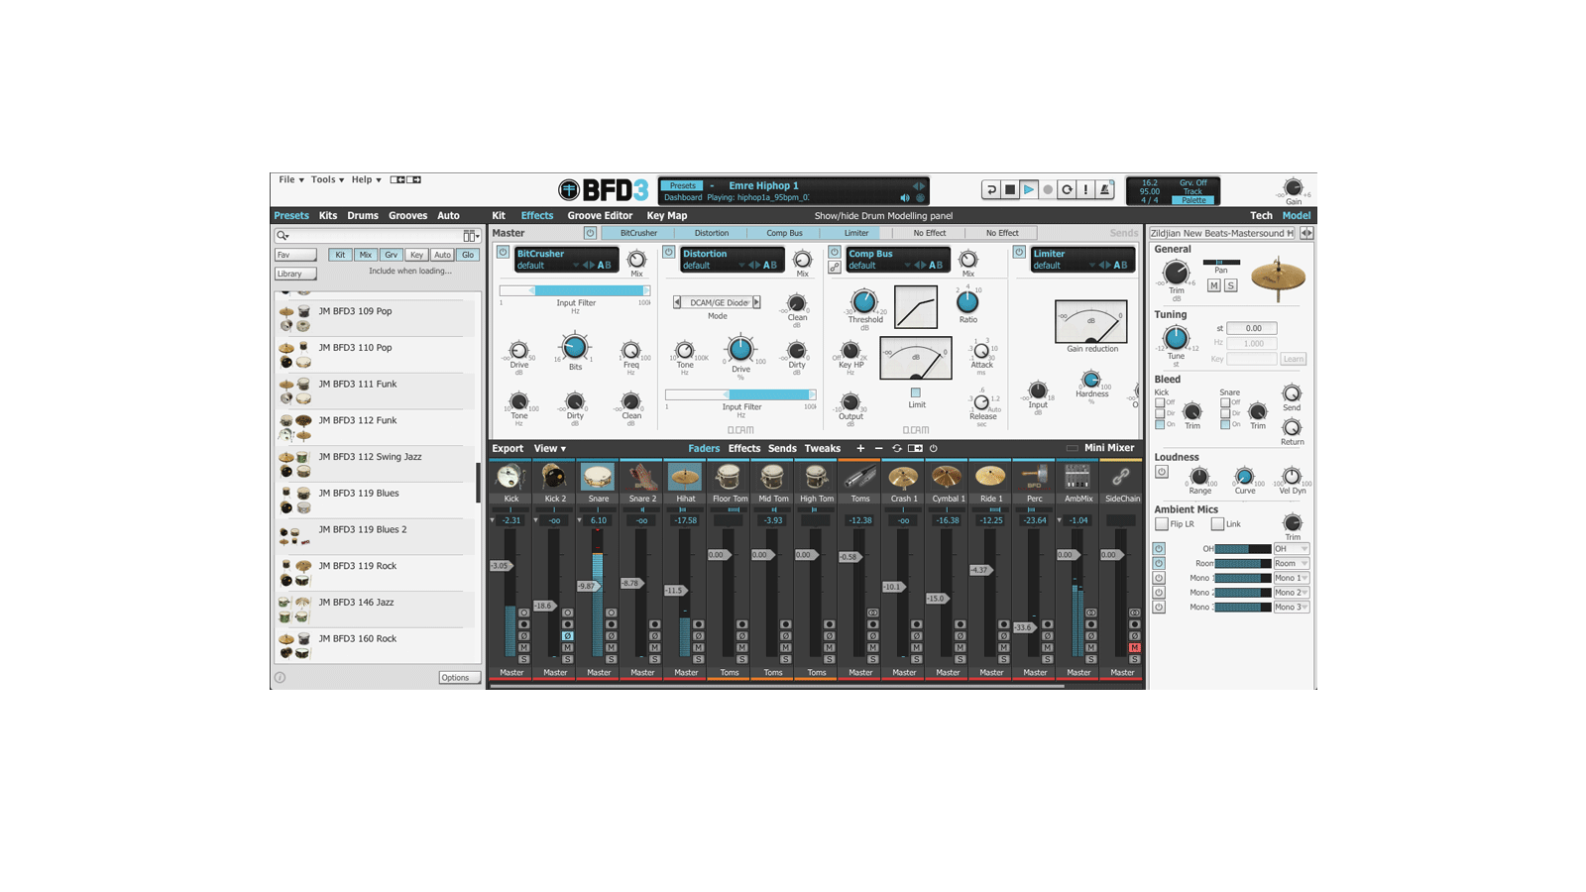
Task: Click the add channel plus icon in mixer
Action: point(860,449)
